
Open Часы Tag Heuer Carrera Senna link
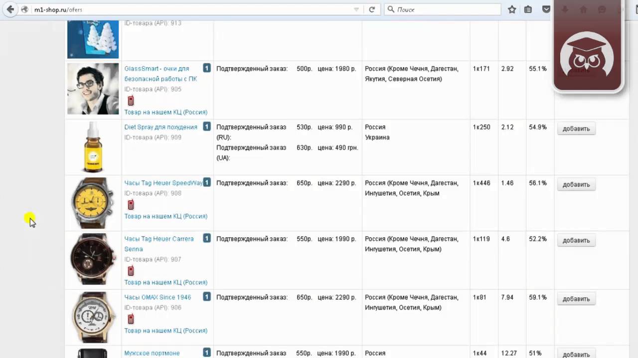point(159,244)
